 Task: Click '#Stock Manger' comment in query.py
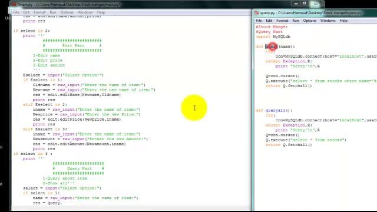[x=272, y=26]
